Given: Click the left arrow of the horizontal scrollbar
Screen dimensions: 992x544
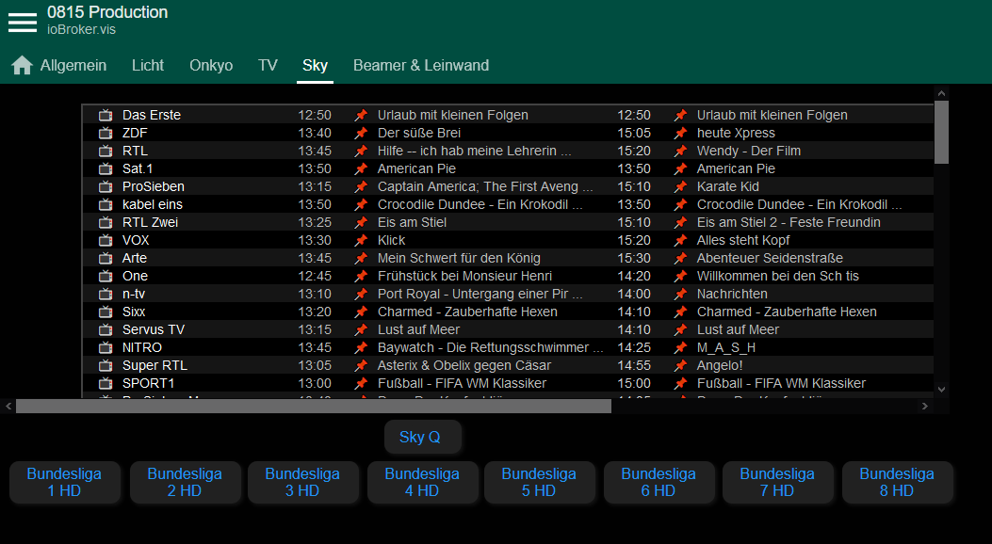Looking at the screenshot, I should 8,406.
